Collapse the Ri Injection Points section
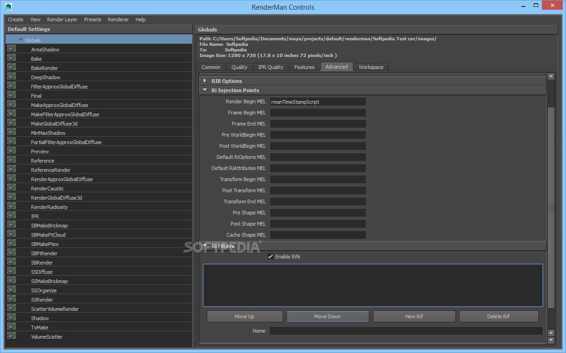Image resolution: width=566 pixels, height=353 pixels. [x=205, y=90]
